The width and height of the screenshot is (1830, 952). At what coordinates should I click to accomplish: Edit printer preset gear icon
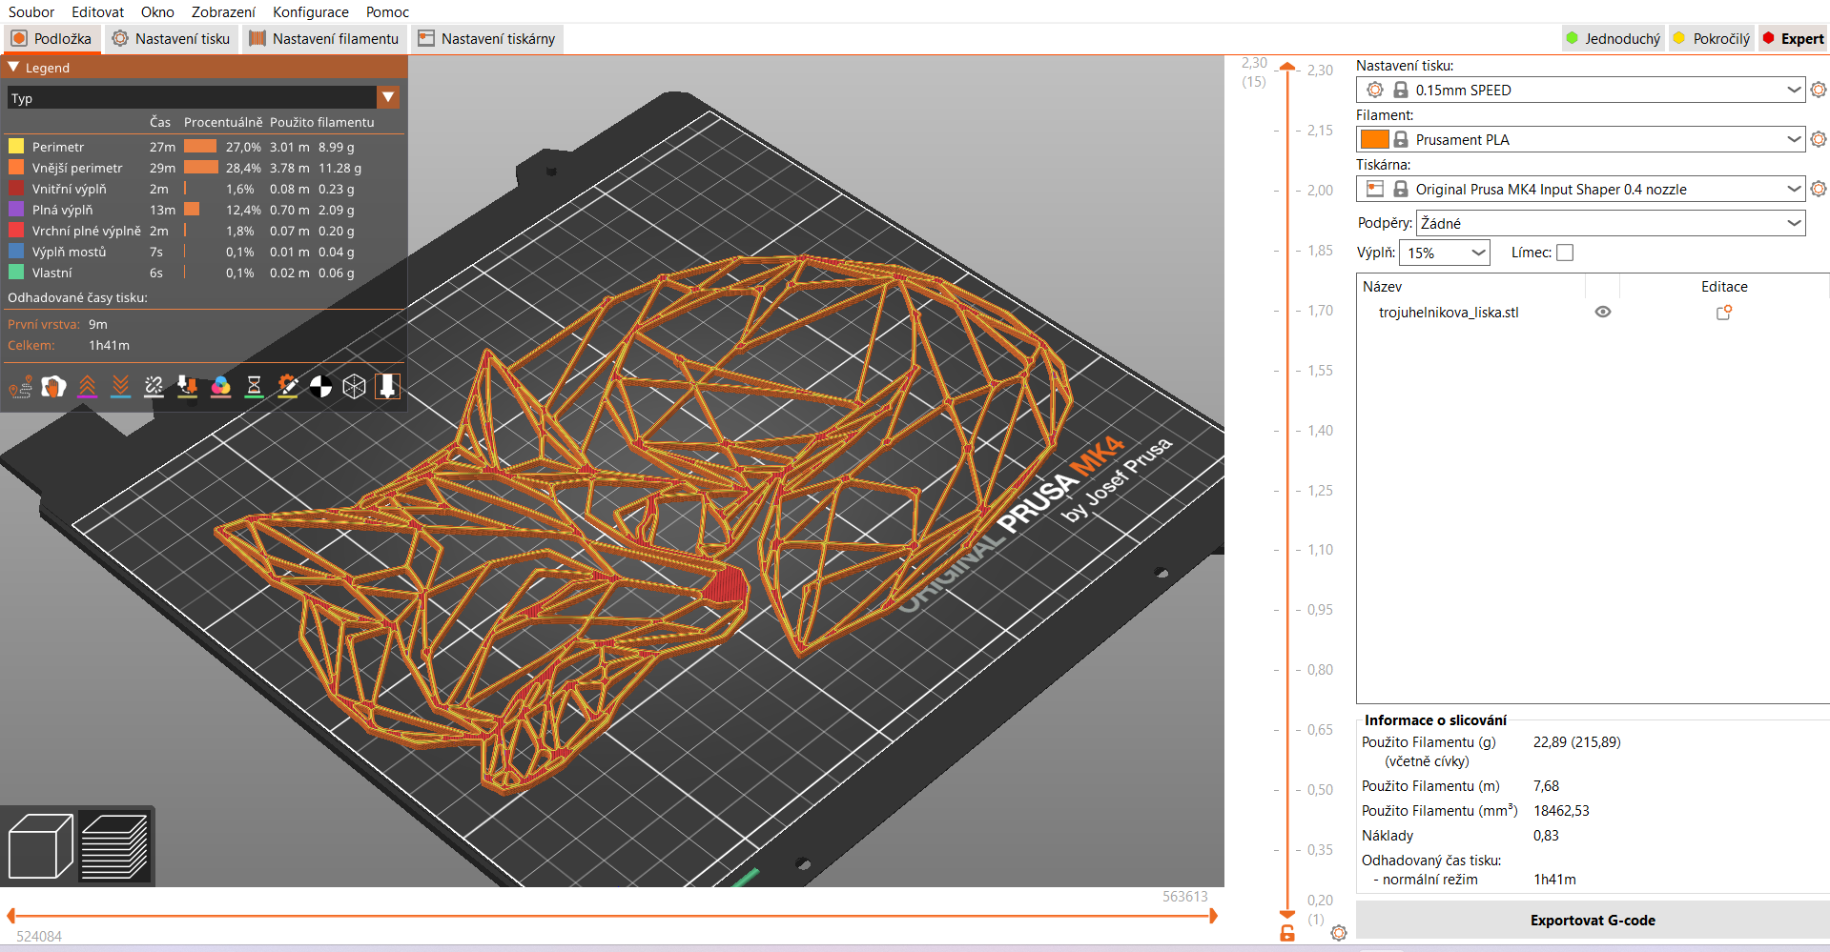click(1819, 189)
